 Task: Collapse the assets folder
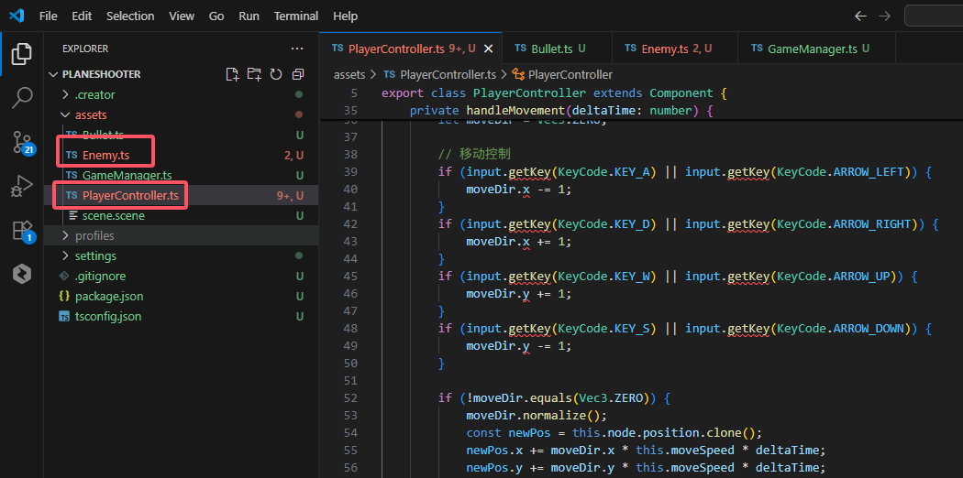point(91,114)
